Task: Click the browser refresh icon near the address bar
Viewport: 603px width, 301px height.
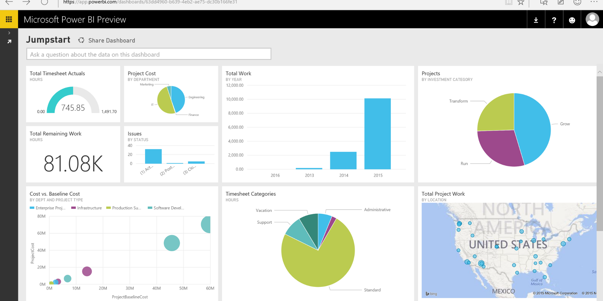Action: (44, 2)
